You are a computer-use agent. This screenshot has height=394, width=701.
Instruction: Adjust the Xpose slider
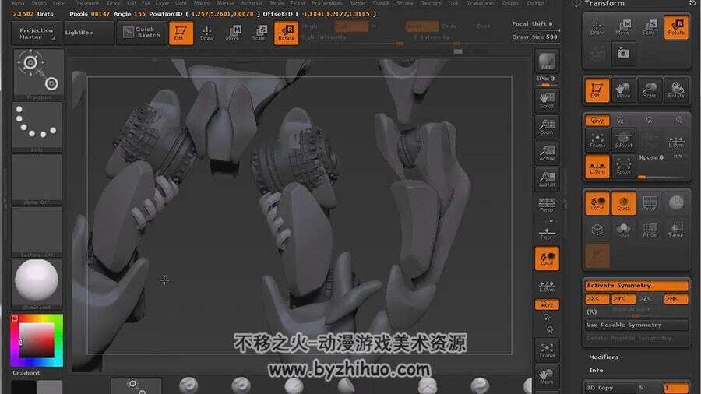pyautogui.click(x=663, y=166)
